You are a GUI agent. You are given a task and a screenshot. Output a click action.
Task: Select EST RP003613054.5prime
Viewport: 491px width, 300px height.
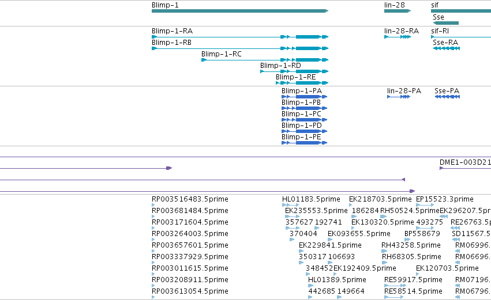coord(190,292)
